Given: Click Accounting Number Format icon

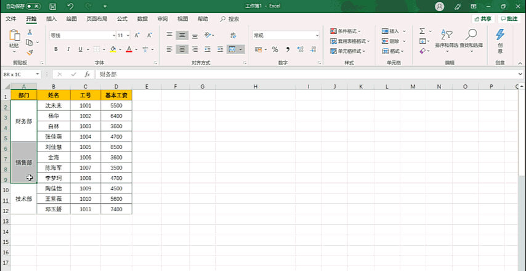Looking at the screenshot, I should coord(258,49).
